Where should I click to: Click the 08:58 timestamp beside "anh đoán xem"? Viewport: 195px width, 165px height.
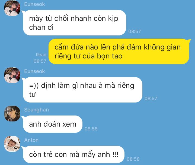[91, 129]
